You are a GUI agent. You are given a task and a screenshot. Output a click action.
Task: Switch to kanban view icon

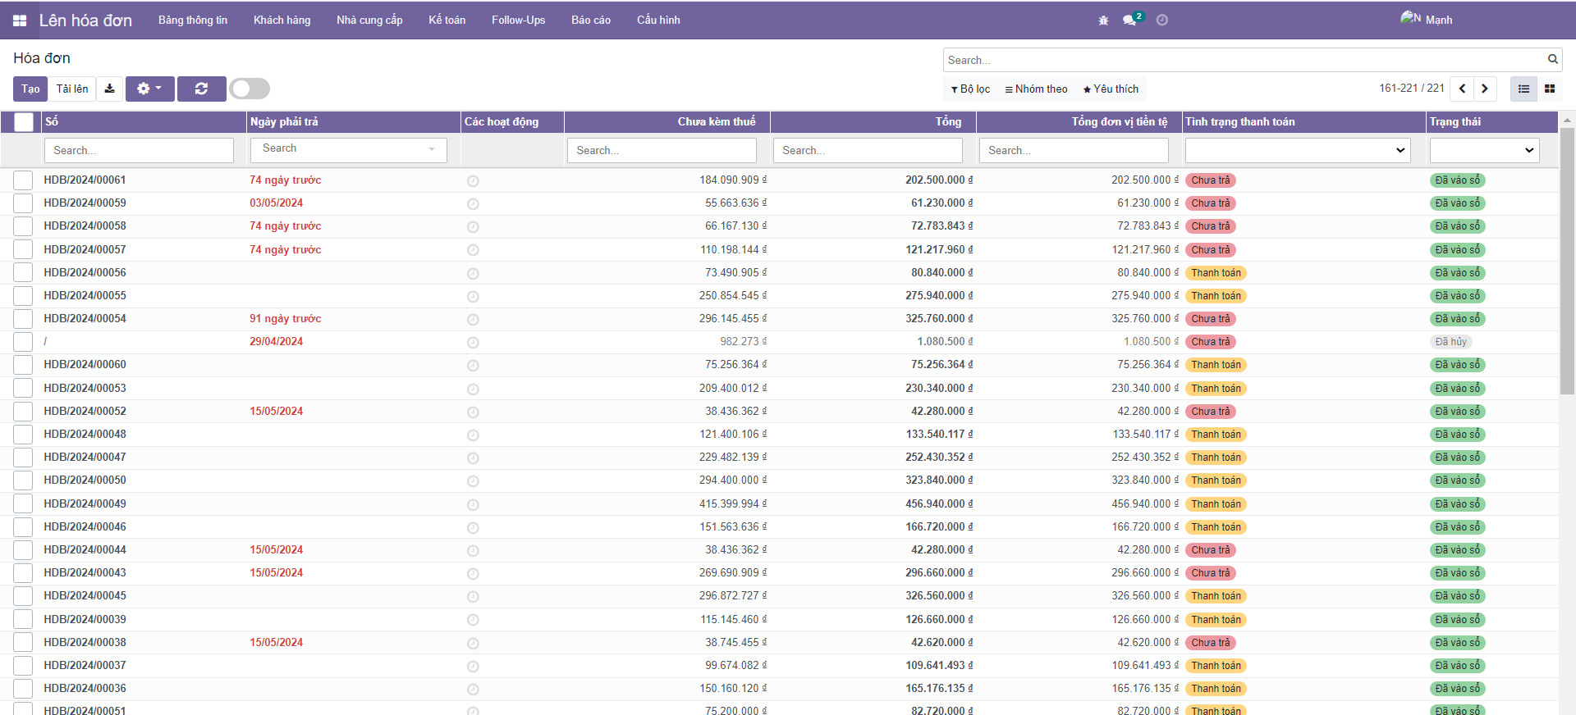[x=1550, y=89]
